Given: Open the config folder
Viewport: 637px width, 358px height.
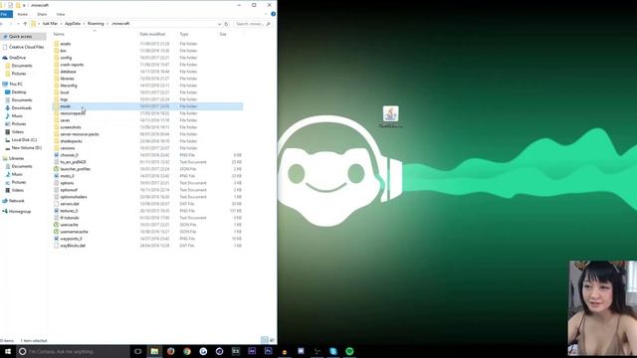Looking at the screenshot, I should (x=66, y=58).
